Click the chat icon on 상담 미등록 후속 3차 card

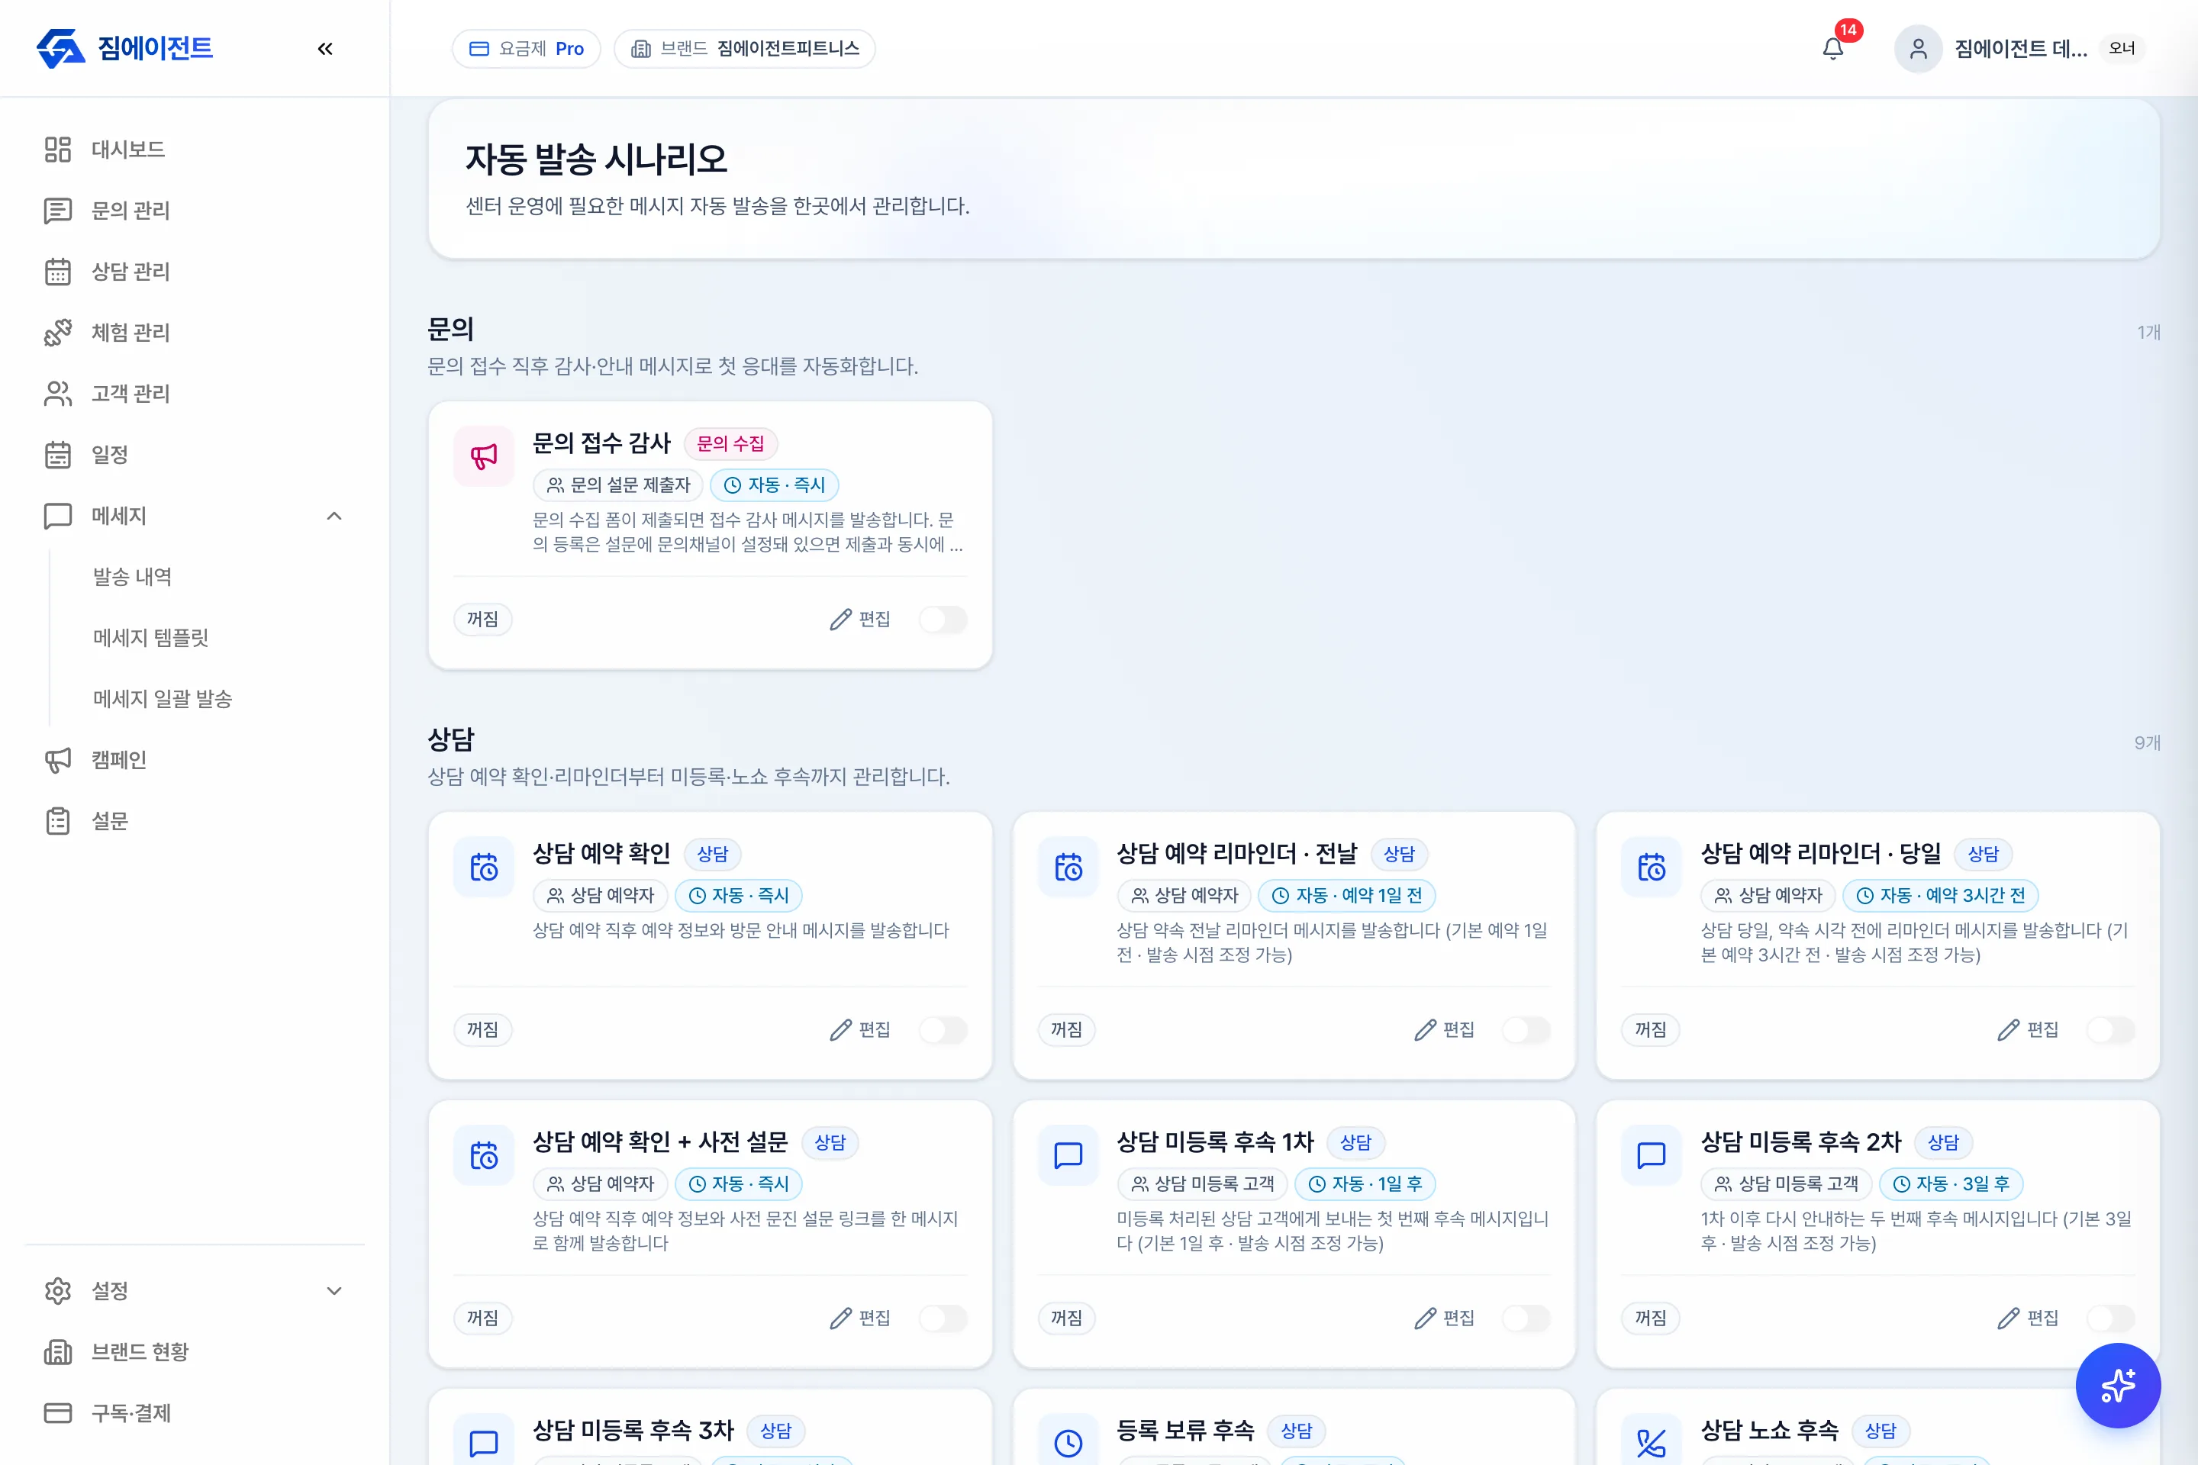click(483, 1443)
